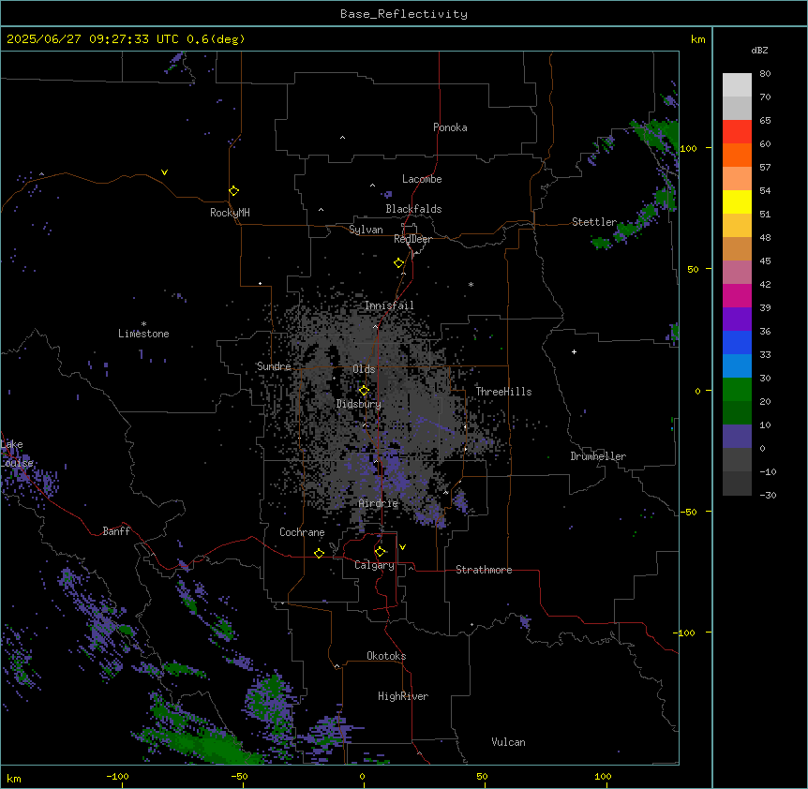Click the km unit label at top right
This screenshot has height=789, width=808.
click(x=698, y=39)
